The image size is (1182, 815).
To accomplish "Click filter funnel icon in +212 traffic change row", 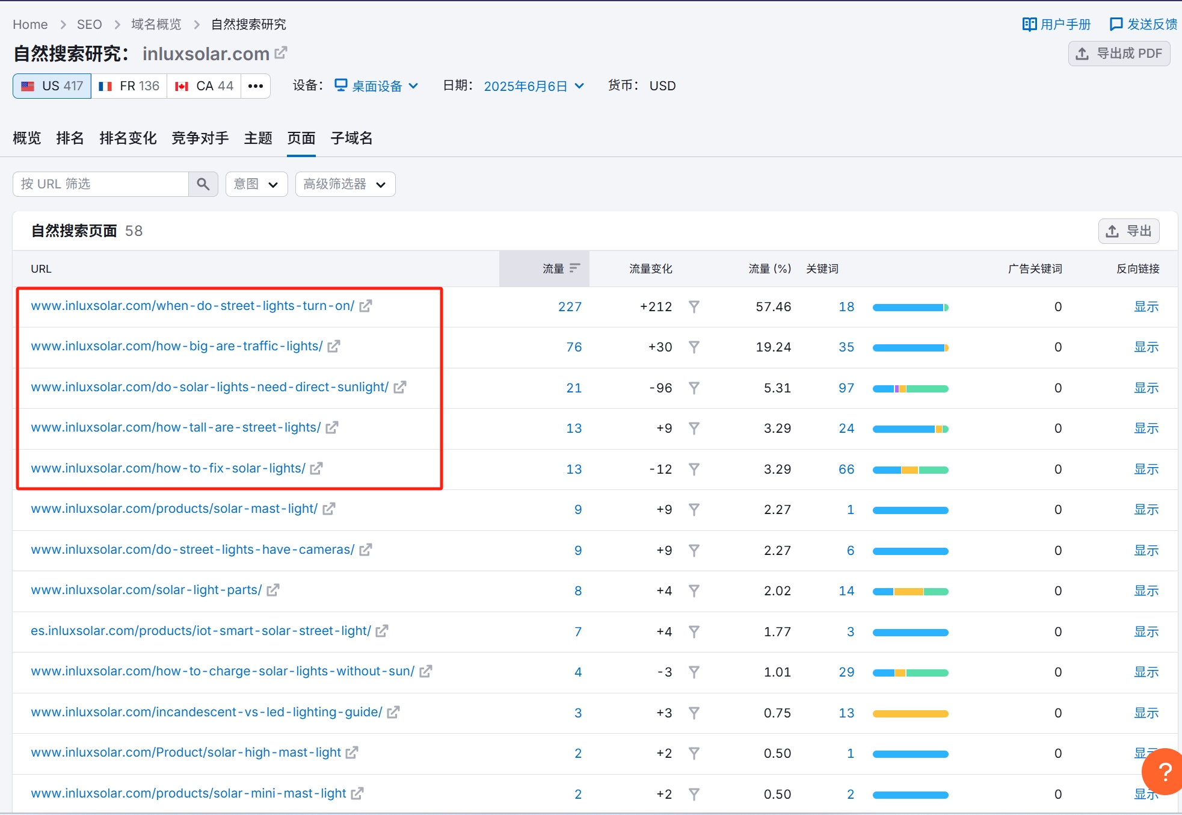I will pos(694,307).
